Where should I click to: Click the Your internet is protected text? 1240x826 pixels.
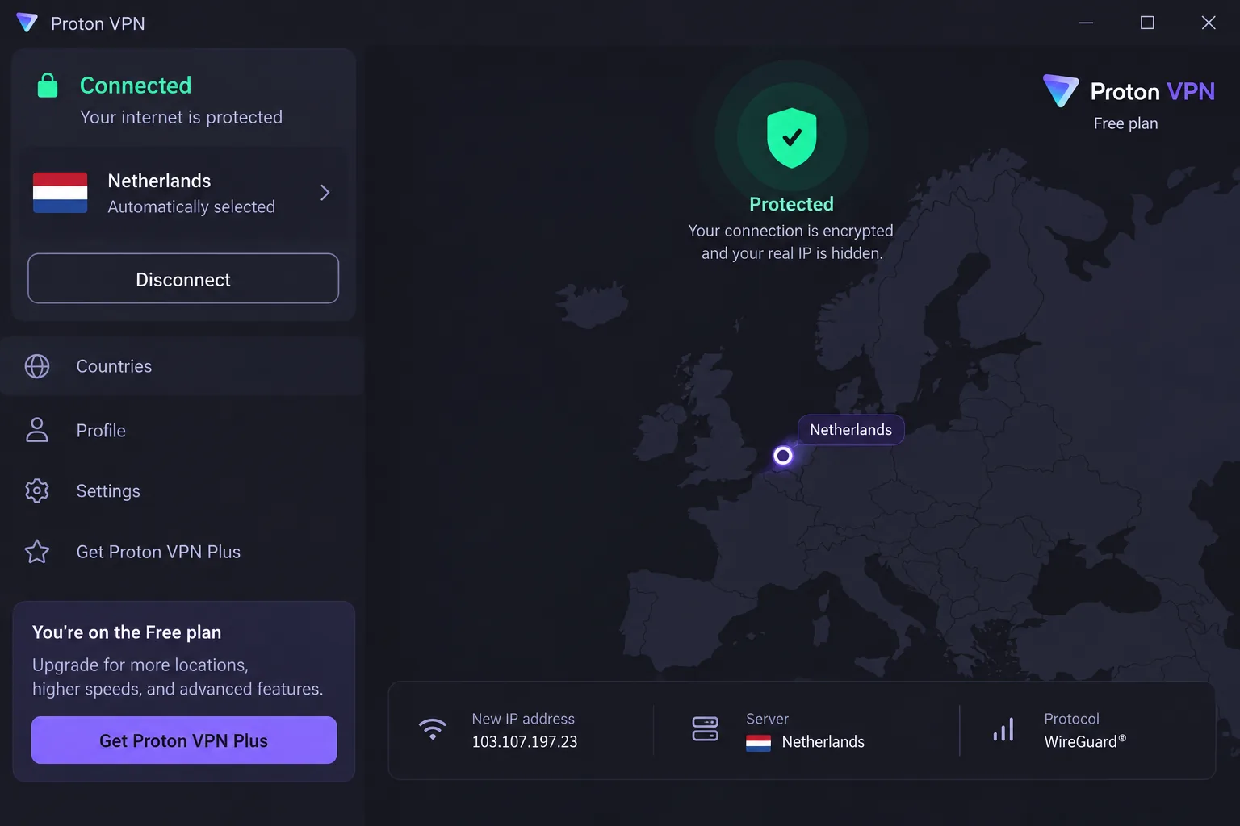181,117
